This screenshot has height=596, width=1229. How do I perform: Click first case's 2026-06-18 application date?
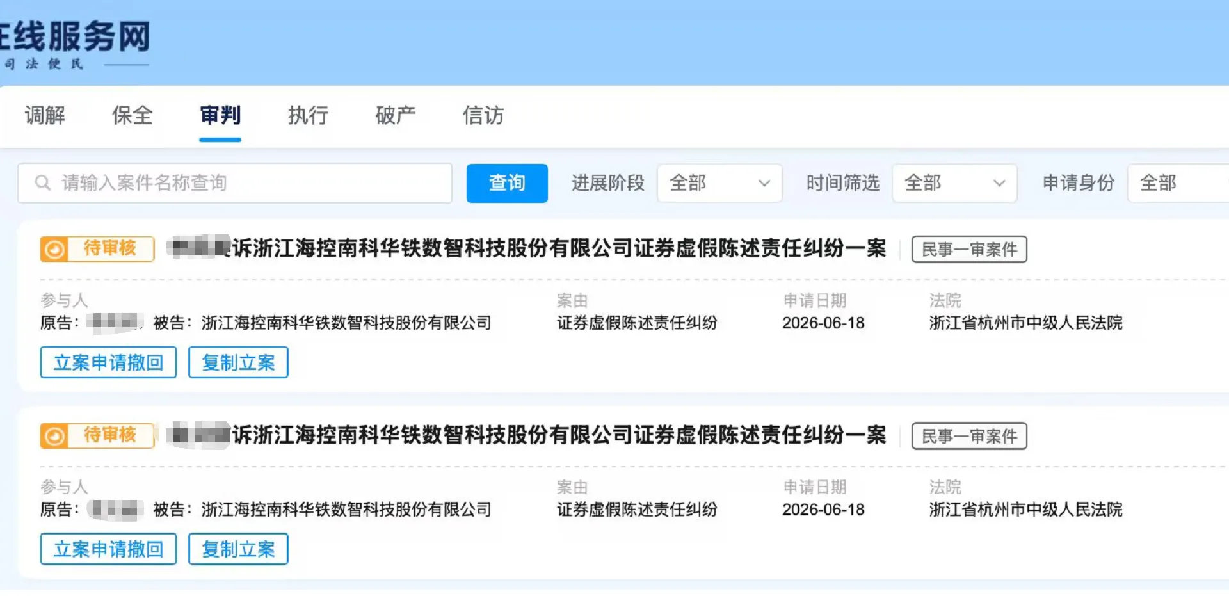pyautogui.click(x=823, y=323)
